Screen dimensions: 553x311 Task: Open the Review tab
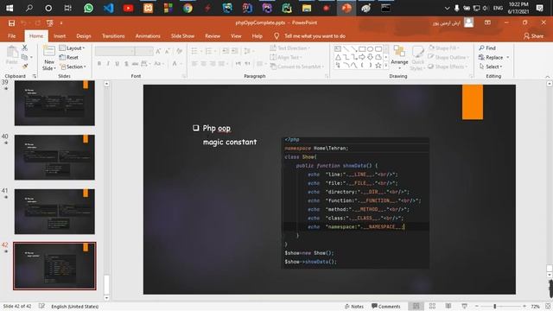(213, 36)
